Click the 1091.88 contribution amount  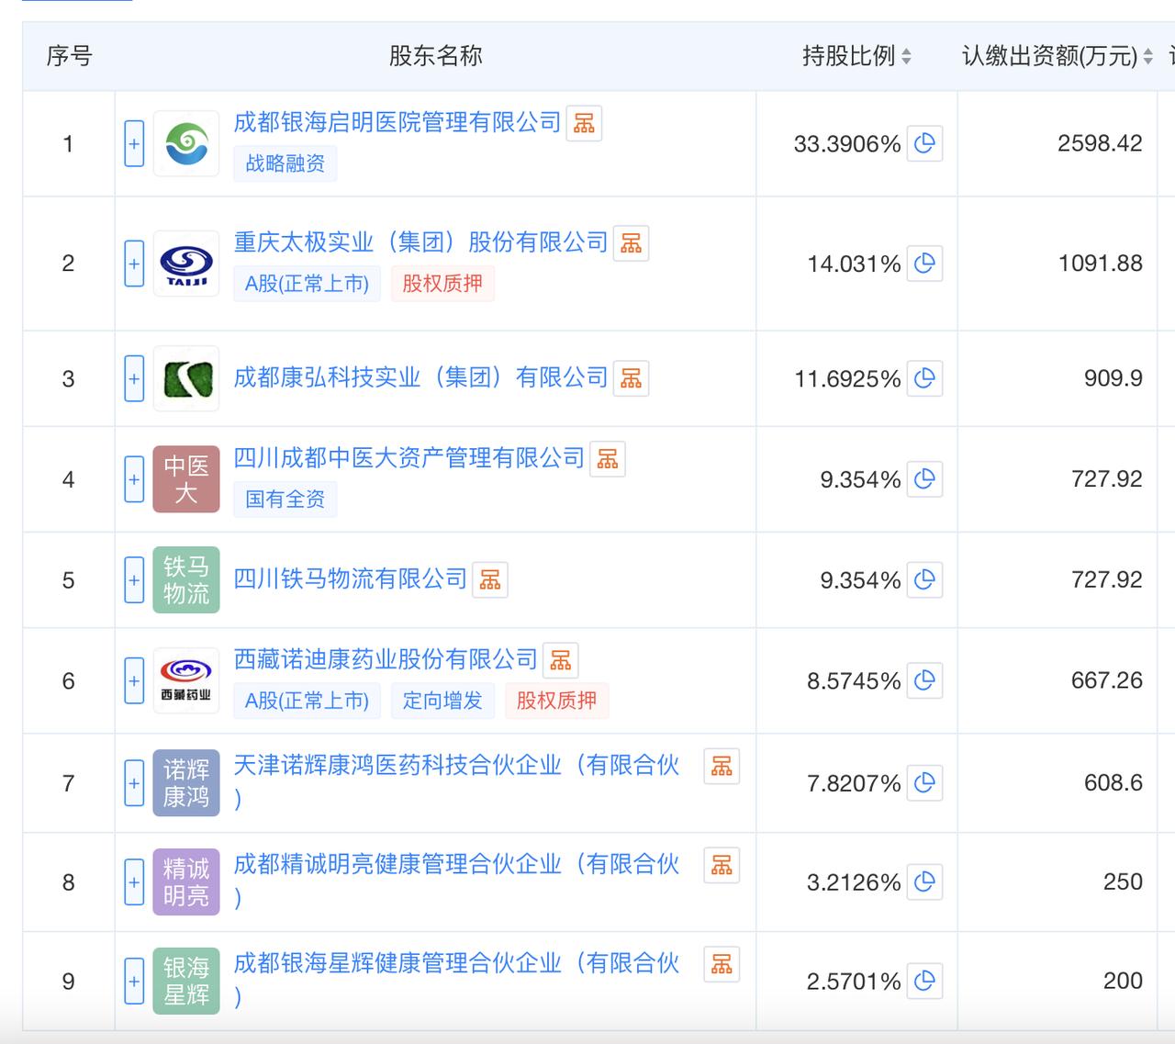tap(1100, 264)
